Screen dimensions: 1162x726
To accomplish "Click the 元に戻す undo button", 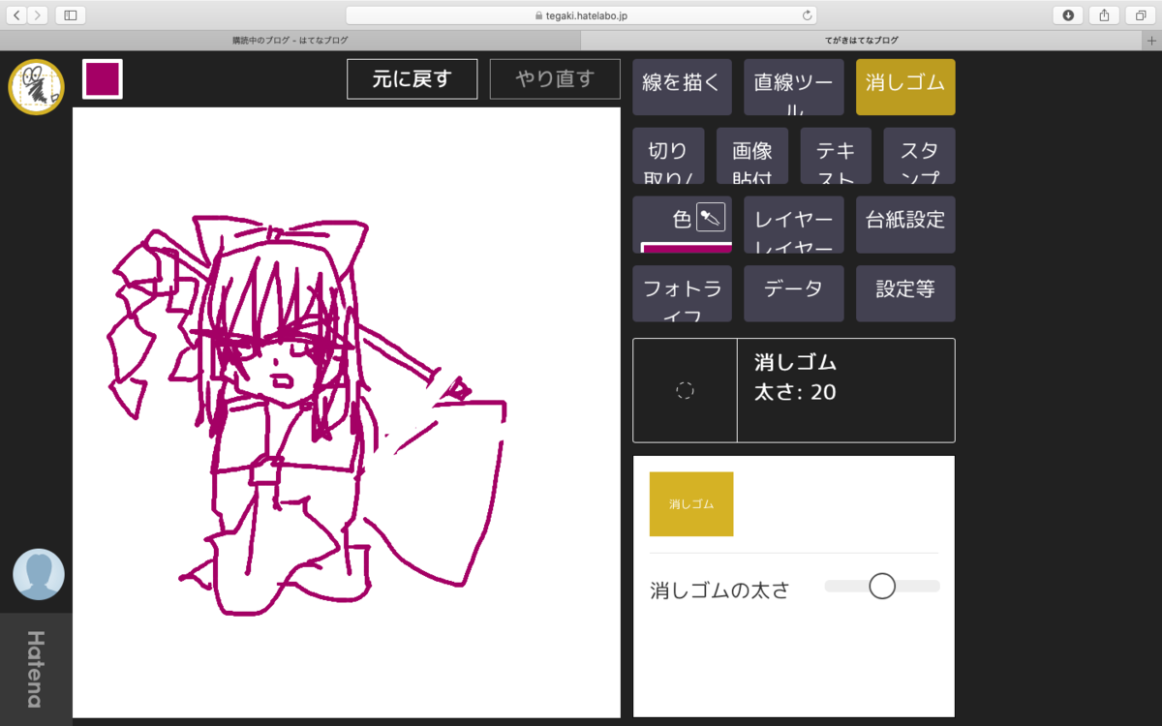I will (413, 79).
